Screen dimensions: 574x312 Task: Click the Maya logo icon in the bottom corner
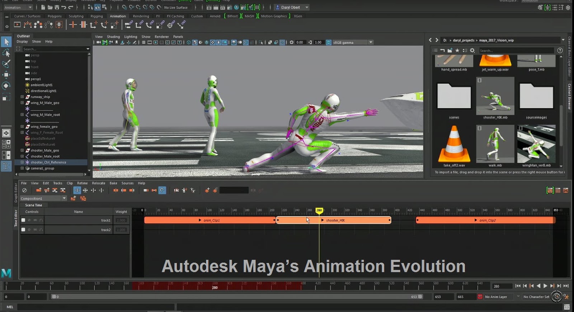(6, 273)
